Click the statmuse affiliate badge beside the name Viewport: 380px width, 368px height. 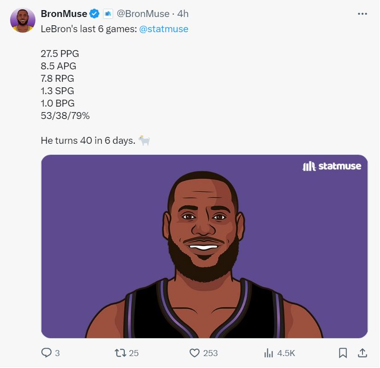tap(108, 14)
